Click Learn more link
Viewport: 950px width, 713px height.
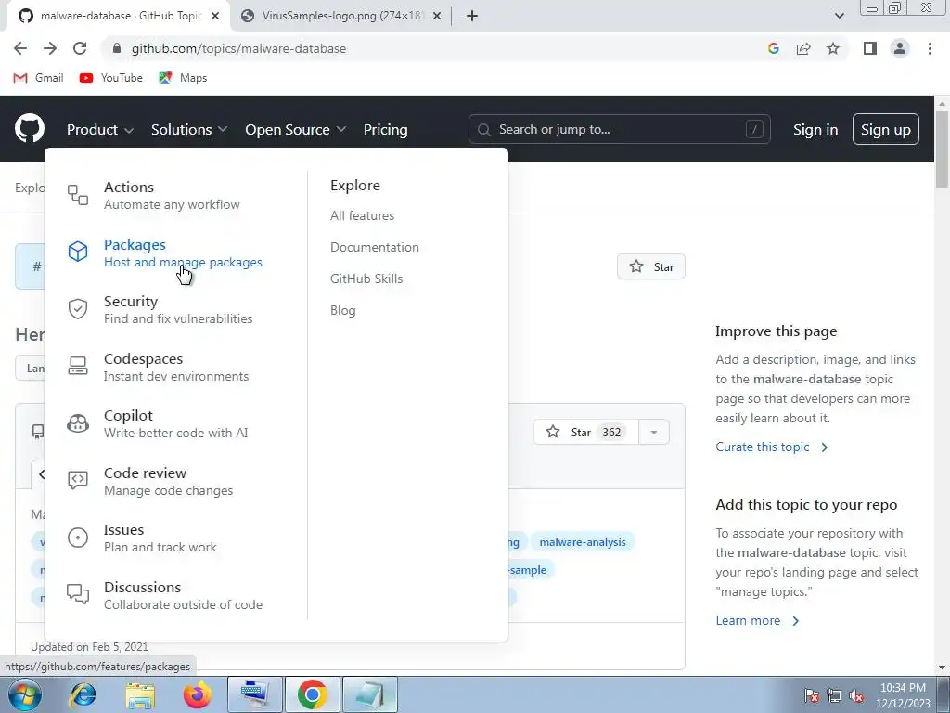(757, 620)
